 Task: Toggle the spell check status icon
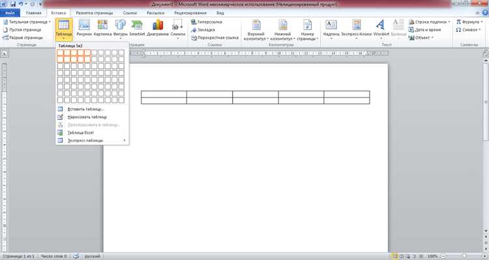pyautogui.click(x=76, y=256)
